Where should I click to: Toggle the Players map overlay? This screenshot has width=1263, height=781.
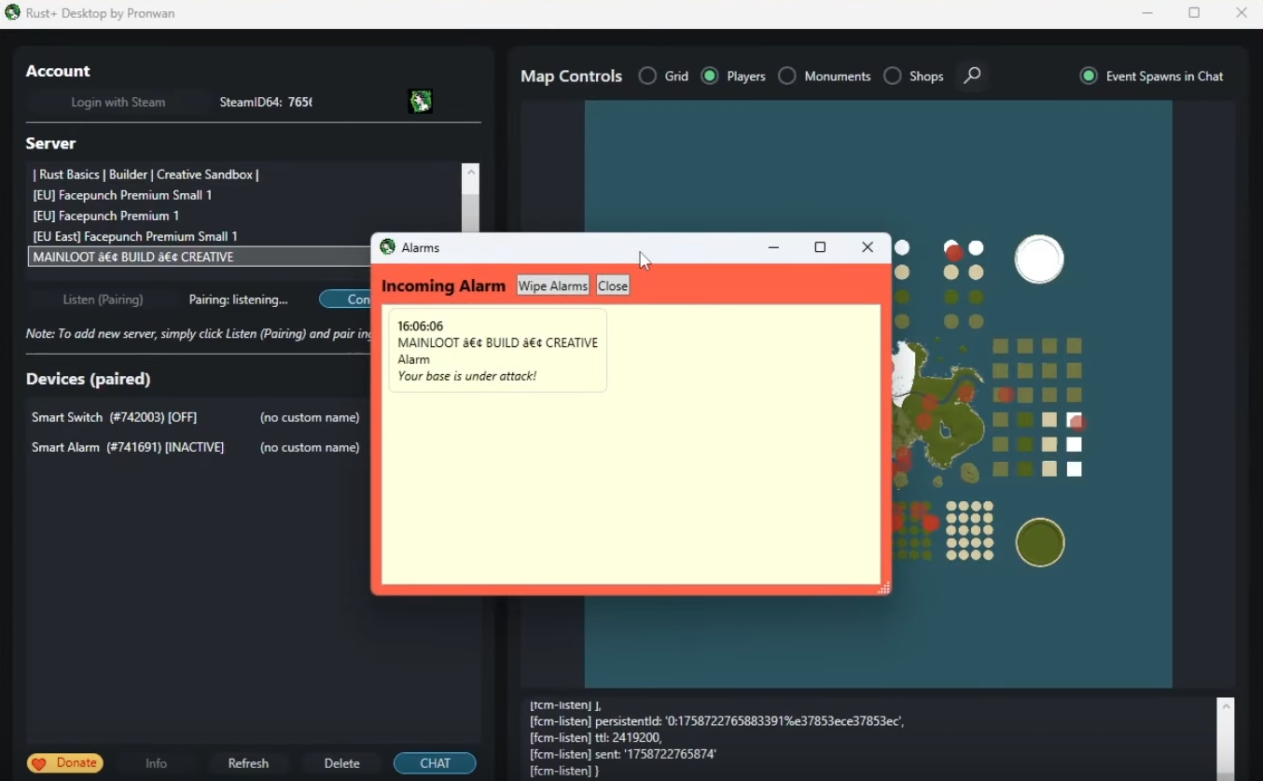pos(710,77)
